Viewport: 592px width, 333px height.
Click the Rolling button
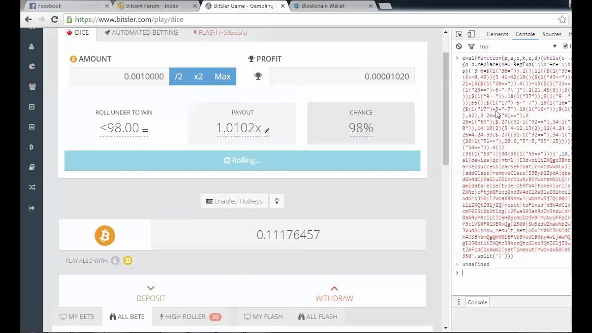pos(242,160)
